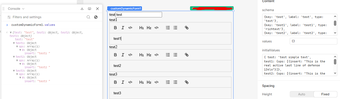Set Height to Auto
Screen dimensions: 340x99
[302, 94]
